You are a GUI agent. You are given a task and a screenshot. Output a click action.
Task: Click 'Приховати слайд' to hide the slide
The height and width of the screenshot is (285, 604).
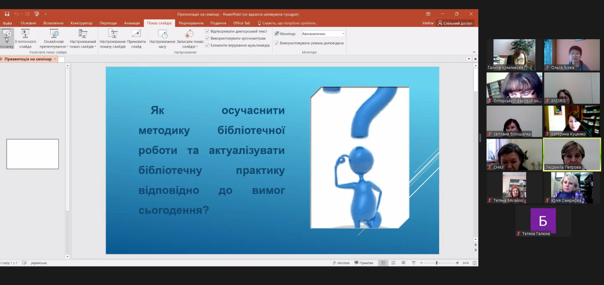[x=136, y=39]
